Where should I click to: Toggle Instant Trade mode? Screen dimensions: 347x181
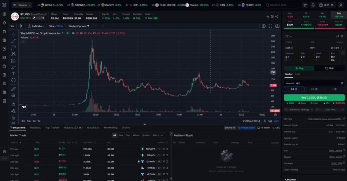(x=246, y=128)
